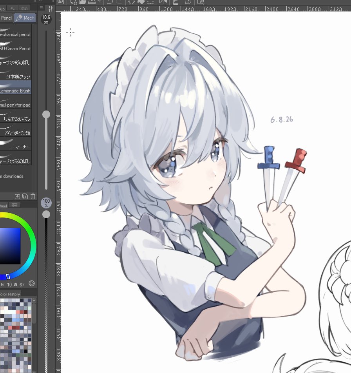Click the 100% opacity indicator

(46, 203)
